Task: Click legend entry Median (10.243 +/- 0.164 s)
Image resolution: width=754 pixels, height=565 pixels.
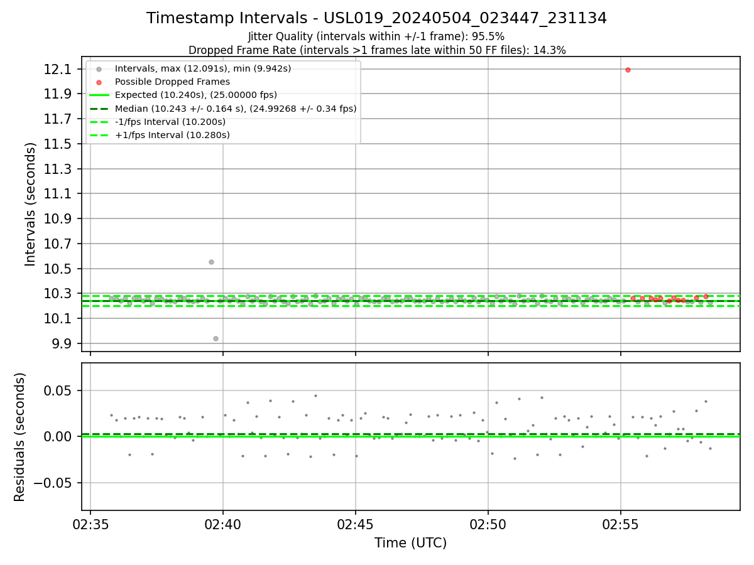Action: pos(236,109)
